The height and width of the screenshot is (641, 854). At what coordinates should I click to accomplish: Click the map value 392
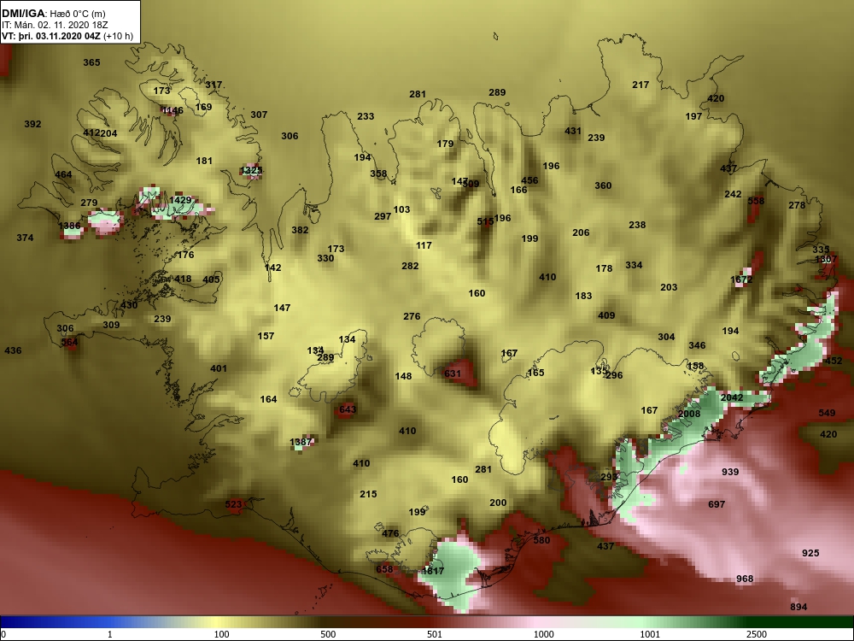[32, 124]
